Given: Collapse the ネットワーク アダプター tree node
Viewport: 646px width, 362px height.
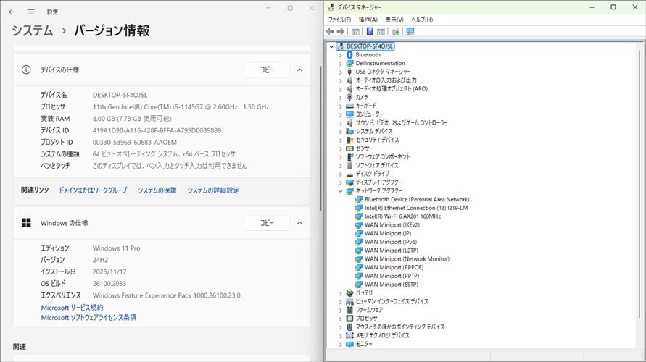Looking at the screenshot, I should pyautogui.click(x=340, y=191).
